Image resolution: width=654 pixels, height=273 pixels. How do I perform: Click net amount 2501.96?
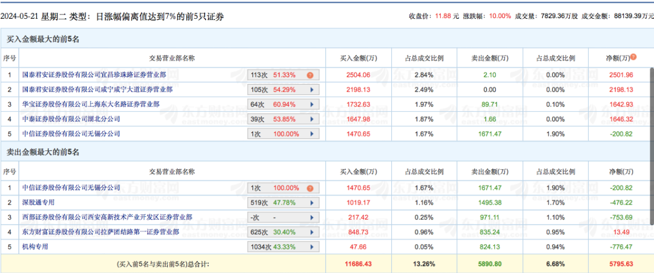621,75
